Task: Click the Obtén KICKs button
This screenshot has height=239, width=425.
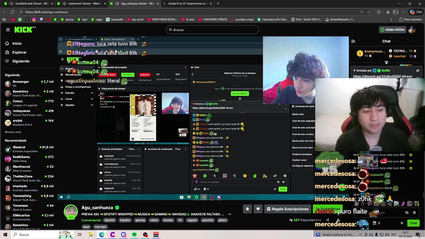Action: [x=393, y=30]
